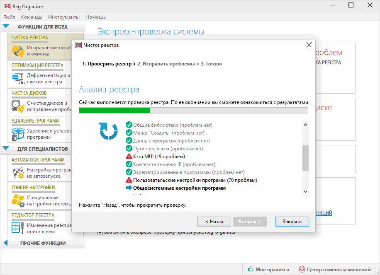Click the startup programs flag icon

[18, 173]
